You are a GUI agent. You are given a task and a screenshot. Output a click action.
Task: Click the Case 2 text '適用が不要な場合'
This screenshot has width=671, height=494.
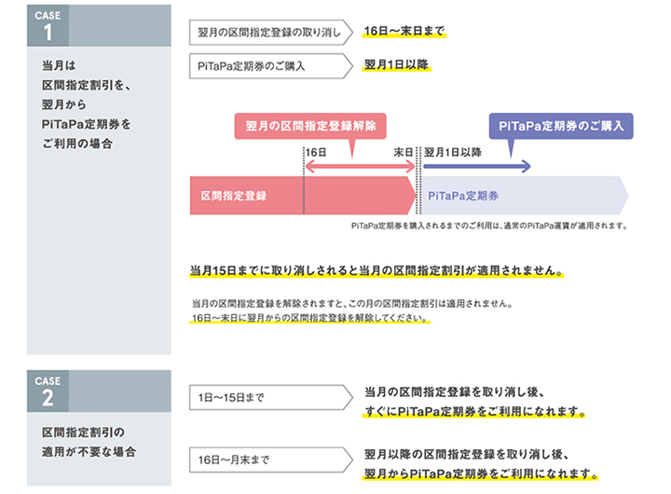click(89, 452)
